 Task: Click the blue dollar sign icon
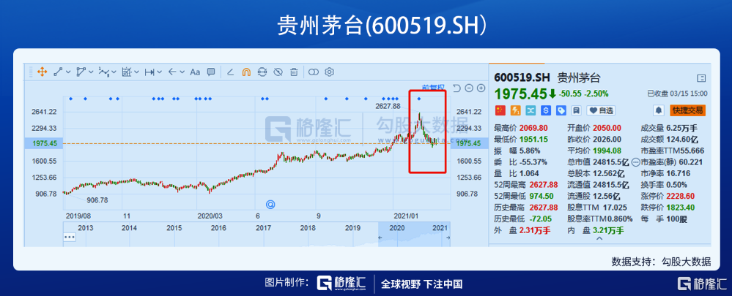[546, 110]
